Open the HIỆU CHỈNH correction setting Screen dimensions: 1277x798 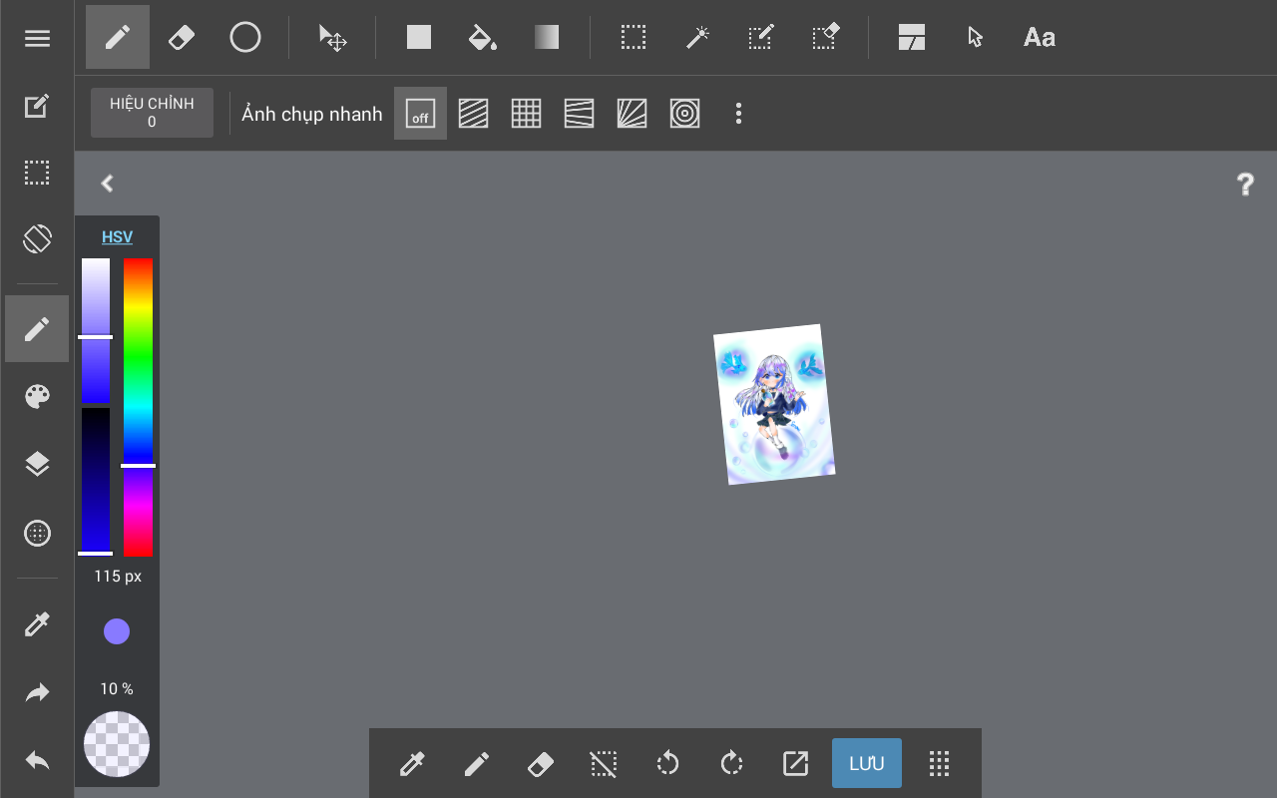152,113
